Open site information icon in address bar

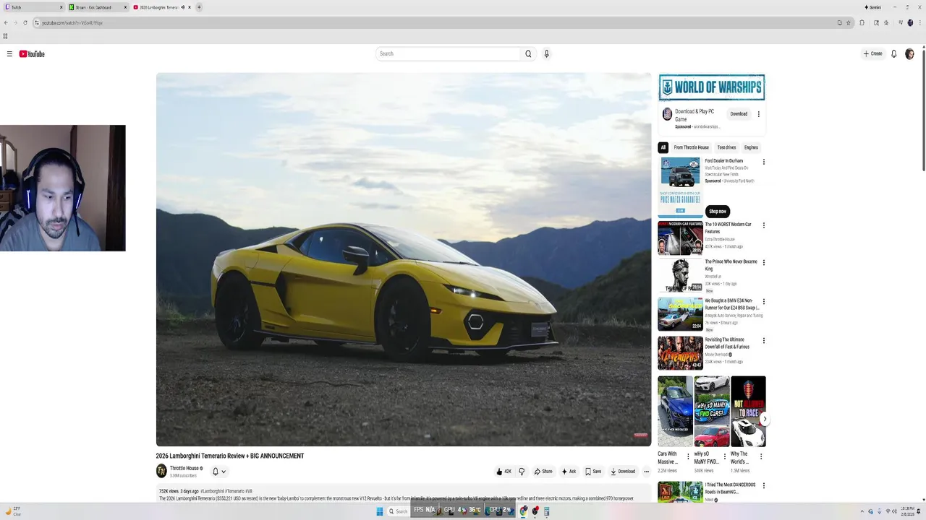click(x=36, y=22)
